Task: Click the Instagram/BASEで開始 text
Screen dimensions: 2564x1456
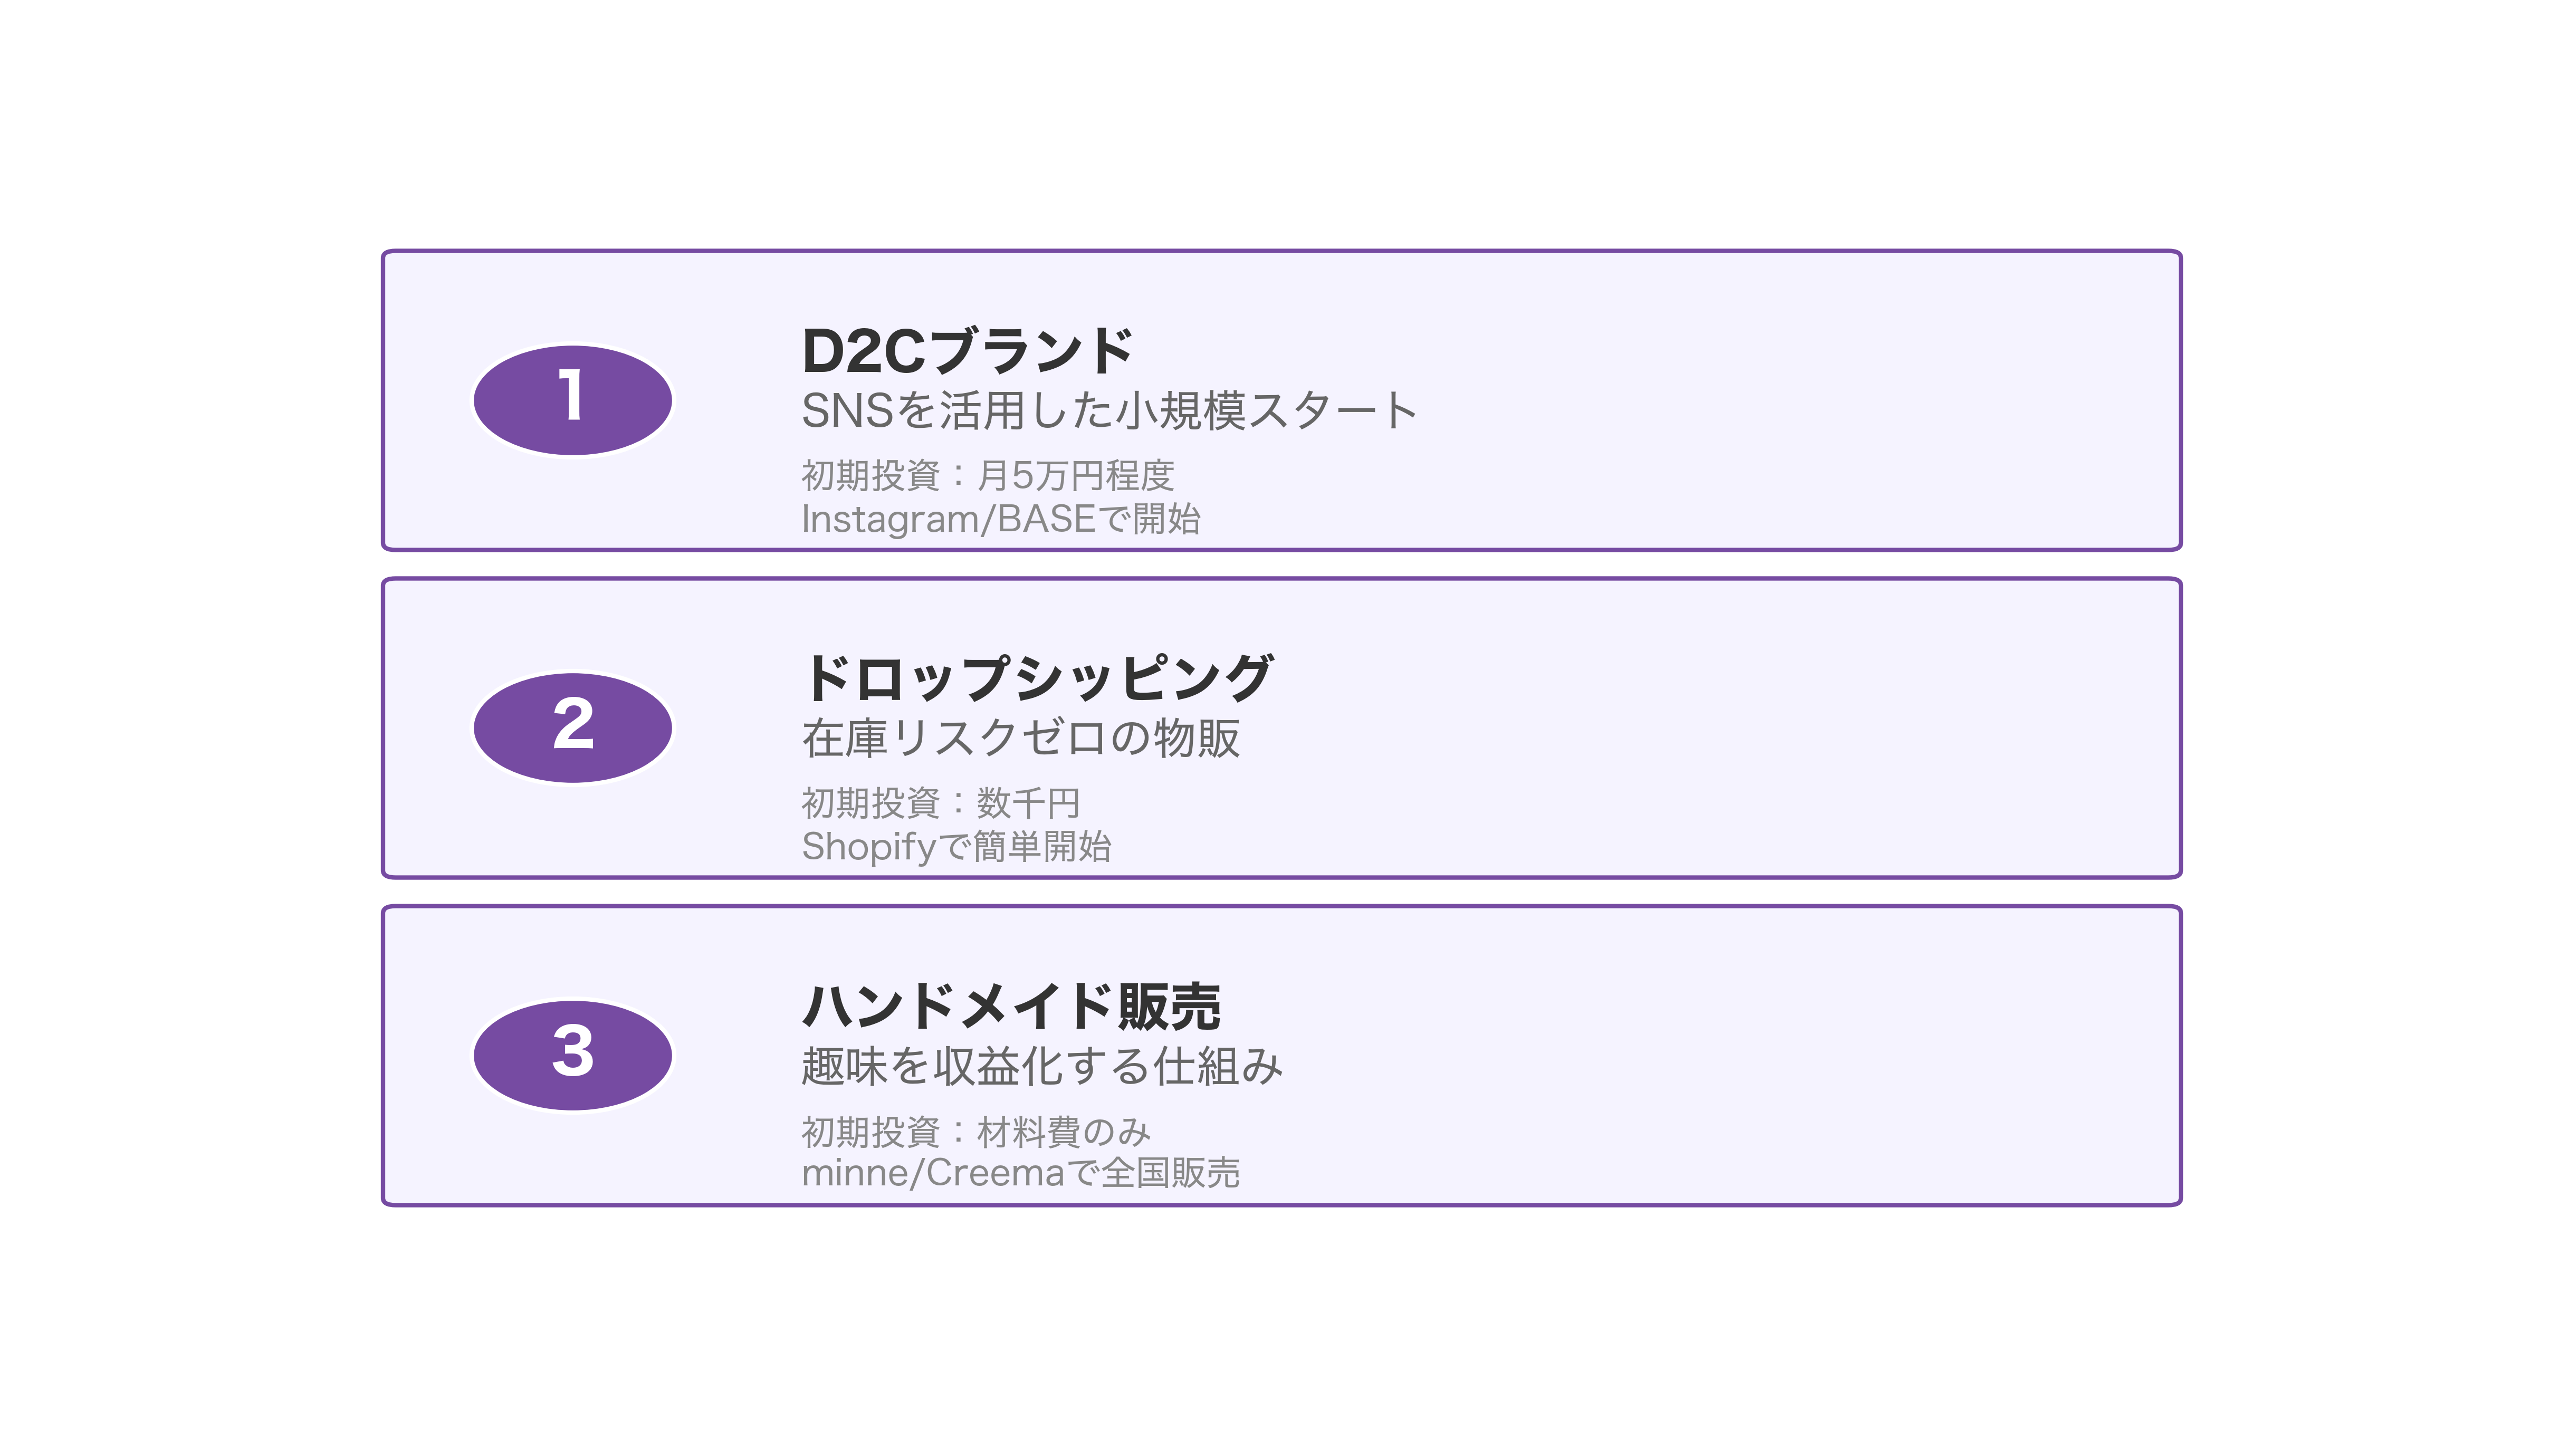Action: [1000, 519]
